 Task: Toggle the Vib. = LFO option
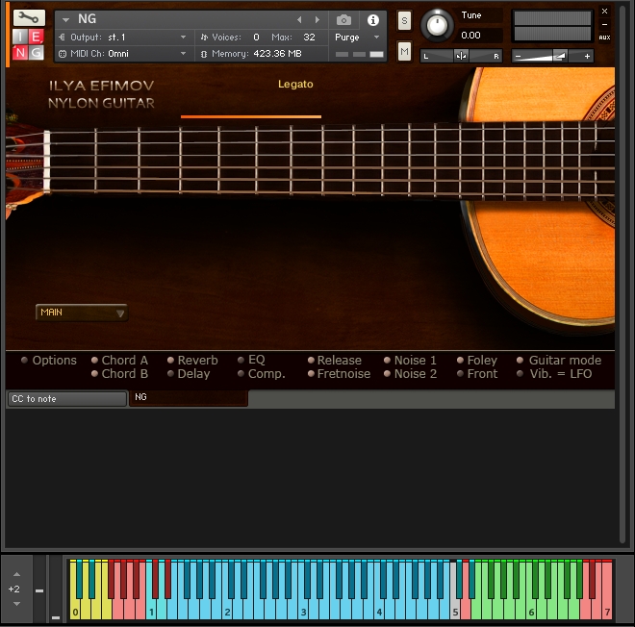520,374
